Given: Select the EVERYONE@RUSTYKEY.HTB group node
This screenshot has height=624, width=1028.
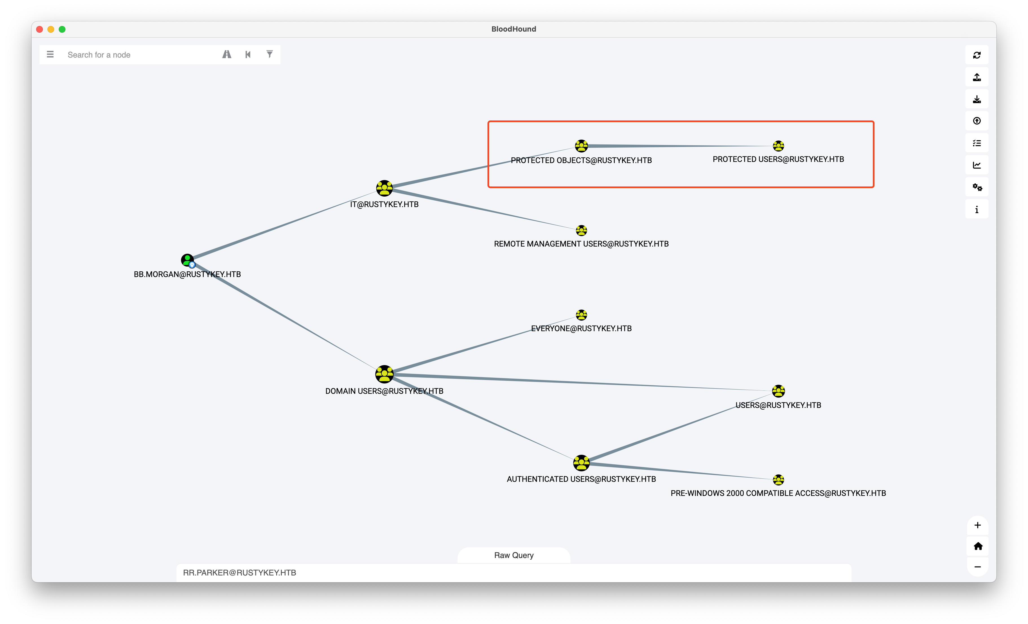Looking at the screenshot, I should pyautogui.click(x=581, y=315).
